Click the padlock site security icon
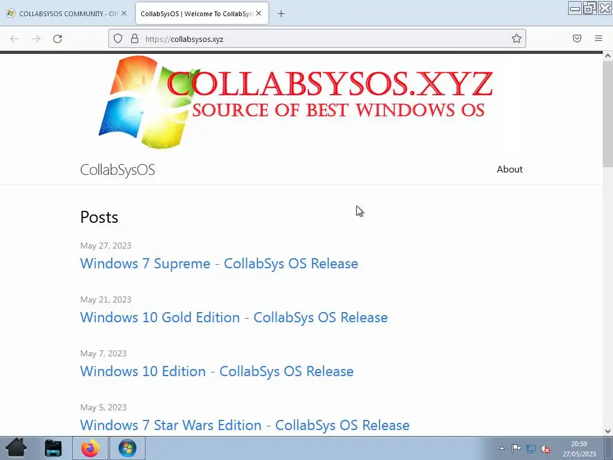 point(135,38)
